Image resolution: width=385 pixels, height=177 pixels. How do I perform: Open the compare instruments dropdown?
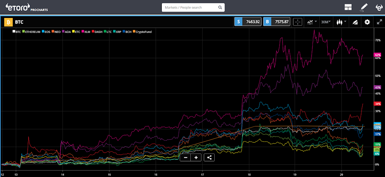(312, 22)
